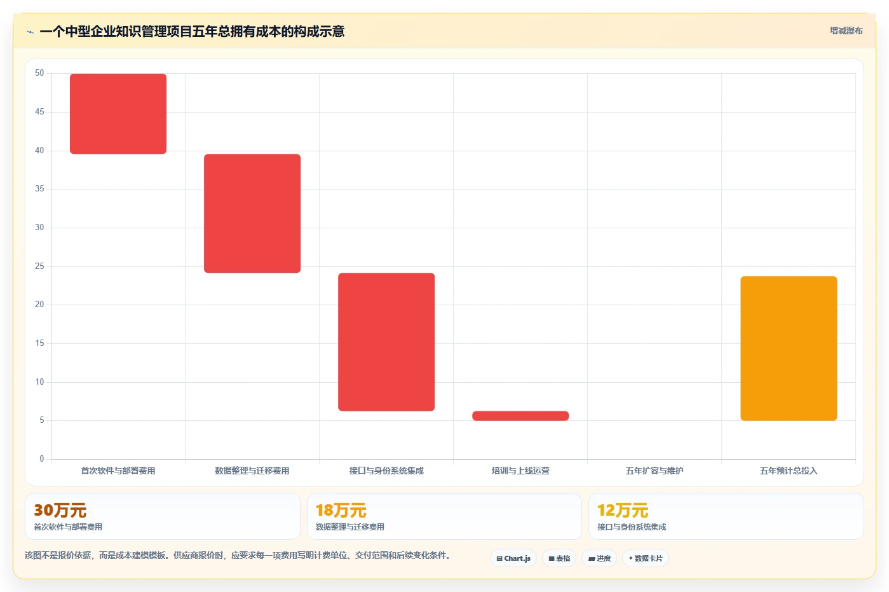Click the 30万元 data card
Image resolution: width=889 pixels, height=592 pixels.
click(x=163, y=516)
